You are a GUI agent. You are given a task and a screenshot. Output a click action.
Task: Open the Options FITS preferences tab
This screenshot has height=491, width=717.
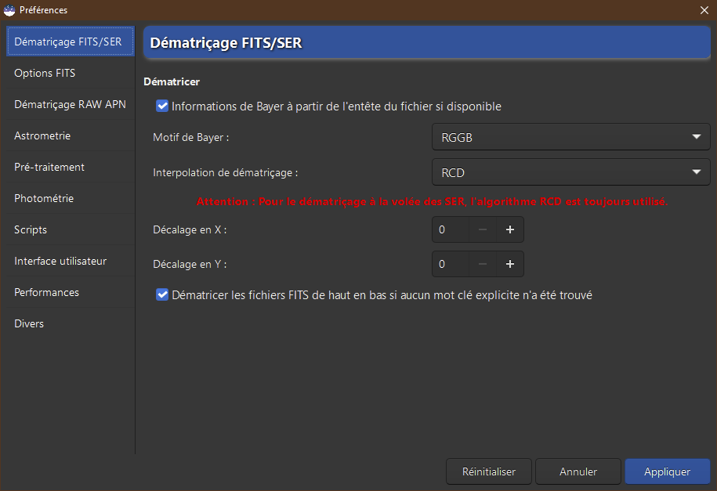pyautogui.click(x=45, y=73)
